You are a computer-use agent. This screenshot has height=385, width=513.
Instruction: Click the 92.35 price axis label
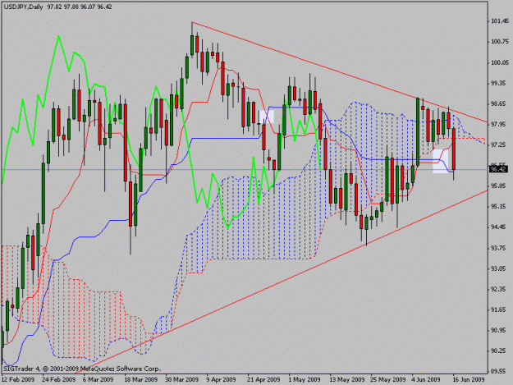tap(500, 290)
